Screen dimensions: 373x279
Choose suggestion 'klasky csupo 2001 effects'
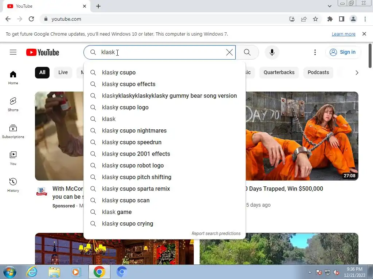point(165,154)
